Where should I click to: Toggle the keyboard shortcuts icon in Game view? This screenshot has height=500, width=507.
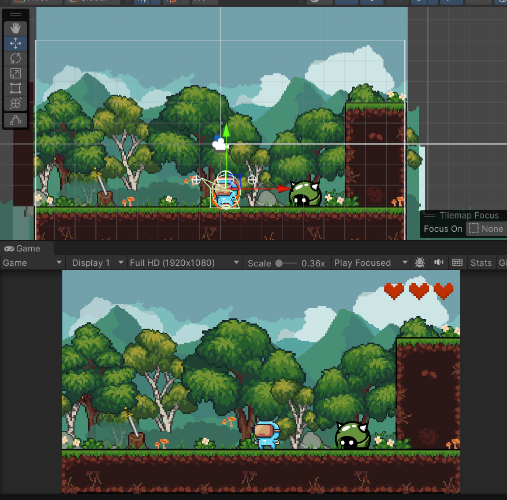(457, 262)
